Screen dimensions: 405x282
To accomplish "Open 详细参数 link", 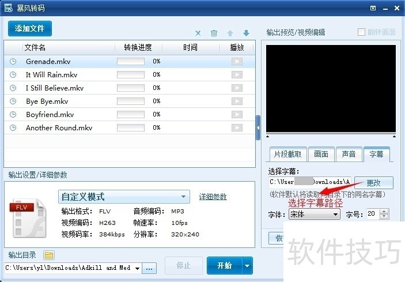I will 213,197.
